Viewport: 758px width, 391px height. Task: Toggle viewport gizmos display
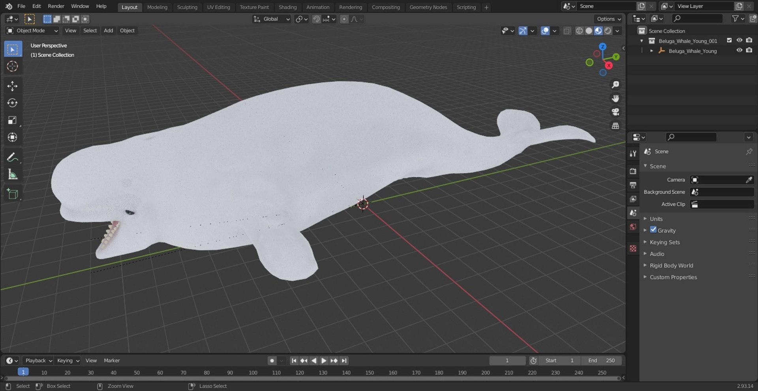(523, 31)
